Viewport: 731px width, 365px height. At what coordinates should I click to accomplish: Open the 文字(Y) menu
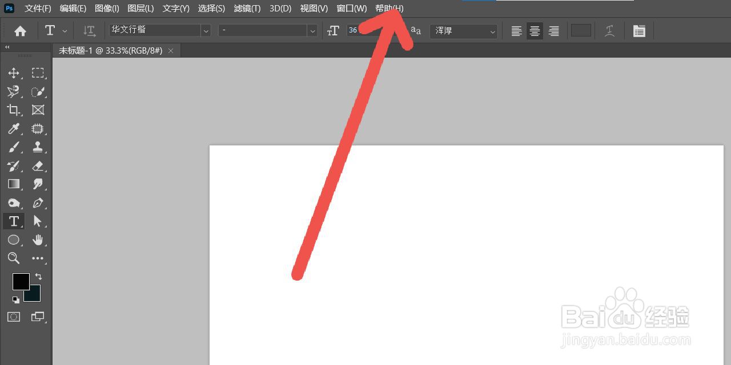pyautogui.click(x=176, y=9)
